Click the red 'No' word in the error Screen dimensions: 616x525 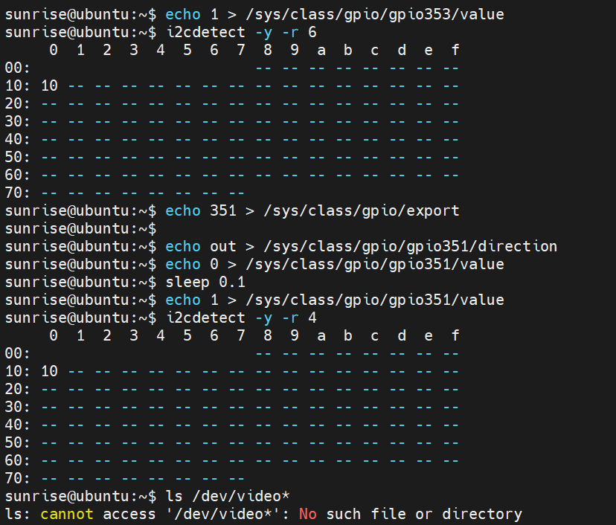pyautogui.click(x=307, y=514)
